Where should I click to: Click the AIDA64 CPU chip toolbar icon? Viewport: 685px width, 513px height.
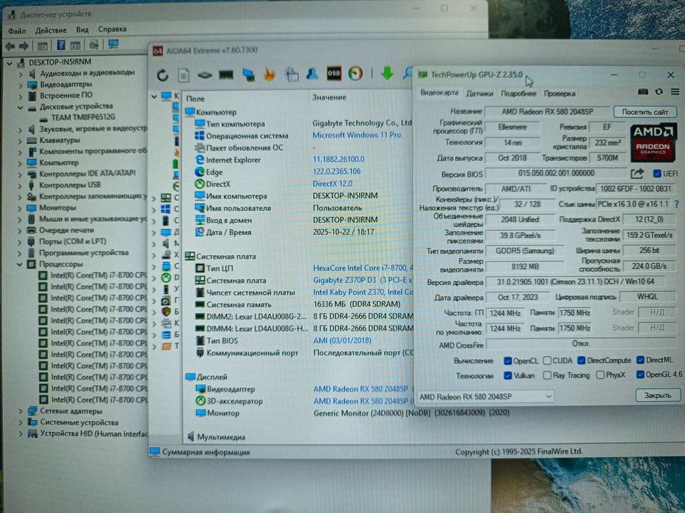[x=204, y=75]
